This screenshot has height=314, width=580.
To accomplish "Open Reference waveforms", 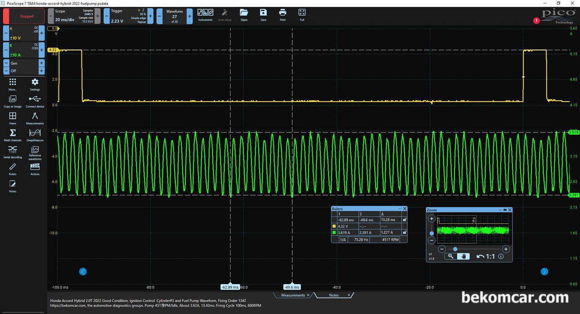I will pos(35,153).
